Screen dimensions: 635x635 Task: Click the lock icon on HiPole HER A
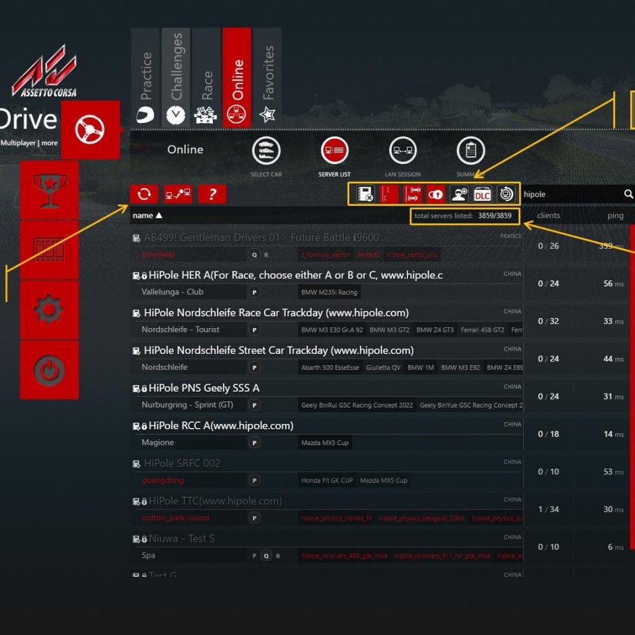click(144, 276)
